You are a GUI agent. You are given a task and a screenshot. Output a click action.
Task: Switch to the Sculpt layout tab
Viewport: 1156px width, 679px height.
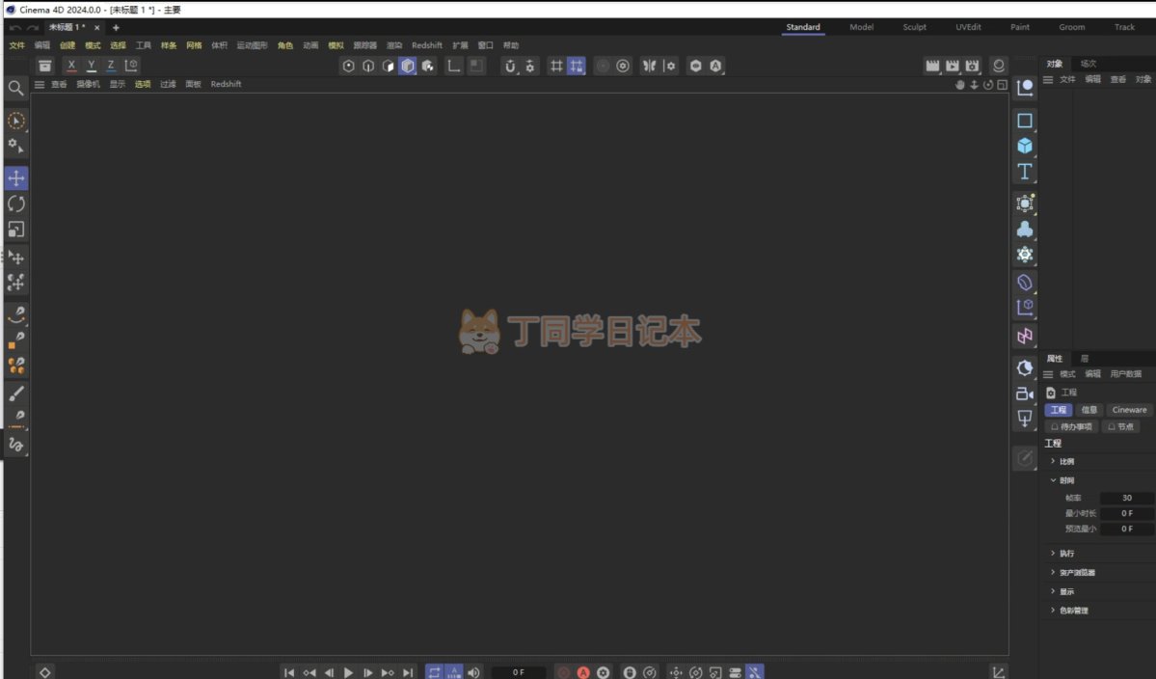[x=914, y=27]
